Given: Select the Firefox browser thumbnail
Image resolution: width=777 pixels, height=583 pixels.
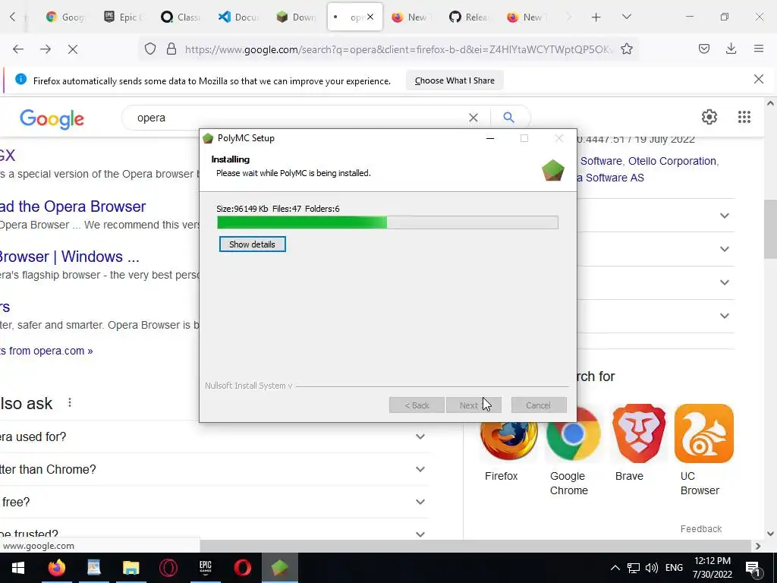Looking at the screenshot, I should [509, 442].
